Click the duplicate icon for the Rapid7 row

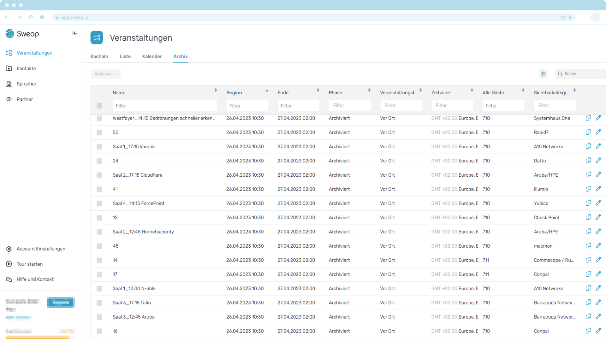click(588, 132)
